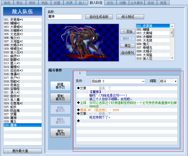Select enemy 006:鬼火 in the enemy list
Viewport: 188px width, 156px height.
(x=153, y=44)
